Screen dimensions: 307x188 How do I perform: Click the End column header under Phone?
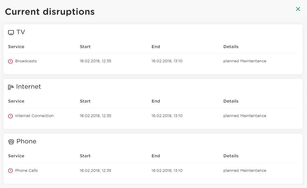click(156, 156)
